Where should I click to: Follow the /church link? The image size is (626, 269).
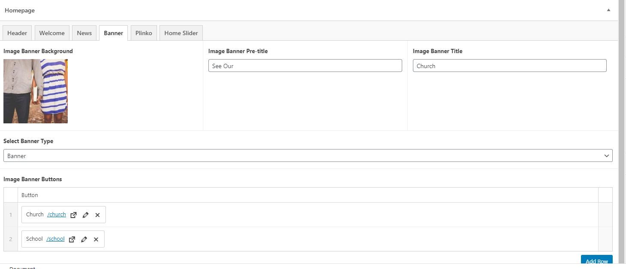[57, 215]
